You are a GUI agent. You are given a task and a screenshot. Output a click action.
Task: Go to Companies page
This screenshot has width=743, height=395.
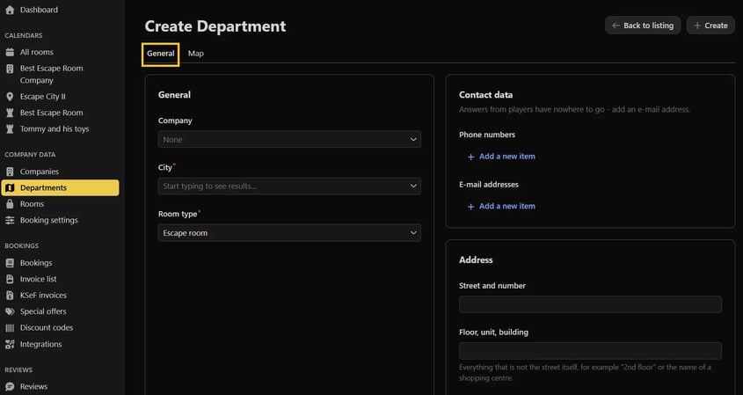click(x=40, y=172)
